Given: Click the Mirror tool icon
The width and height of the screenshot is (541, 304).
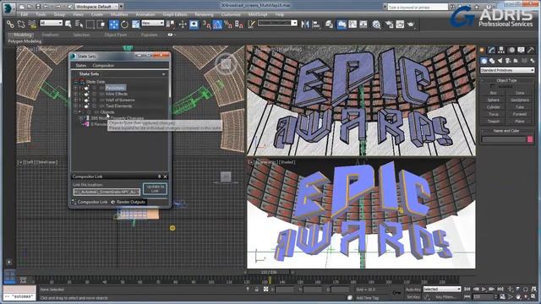Looking at the screenshot, I should pyautogui.click(x=305, y=24).
